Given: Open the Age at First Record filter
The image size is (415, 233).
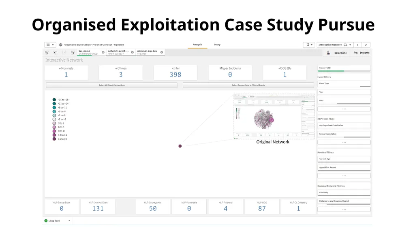Looking at the screenshot, I should click(x=344, y=168).
